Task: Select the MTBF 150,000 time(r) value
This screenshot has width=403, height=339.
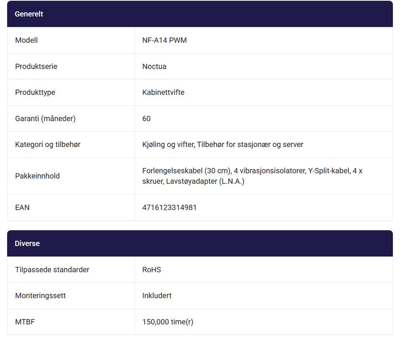Action: (168, 322)
